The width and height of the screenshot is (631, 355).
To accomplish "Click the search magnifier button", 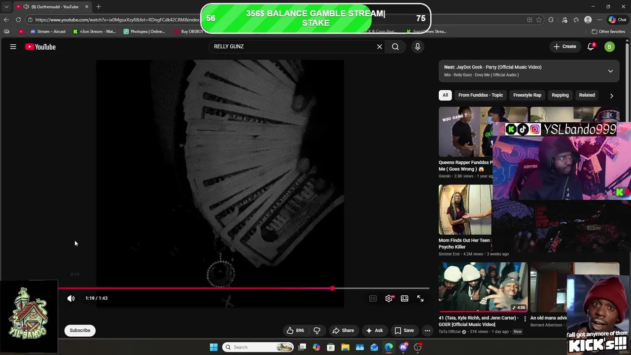I will coord(395,46).
